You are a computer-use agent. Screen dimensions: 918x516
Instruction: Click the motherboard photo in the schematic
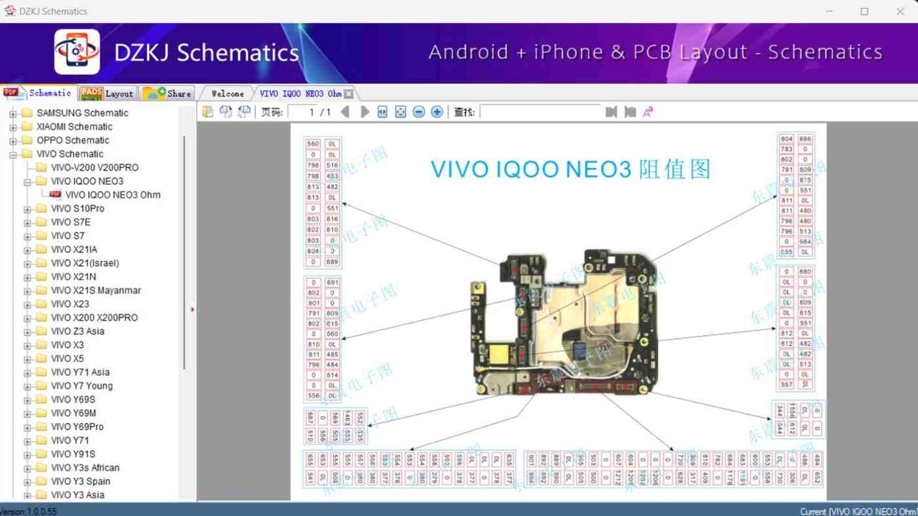coord(563,323)
